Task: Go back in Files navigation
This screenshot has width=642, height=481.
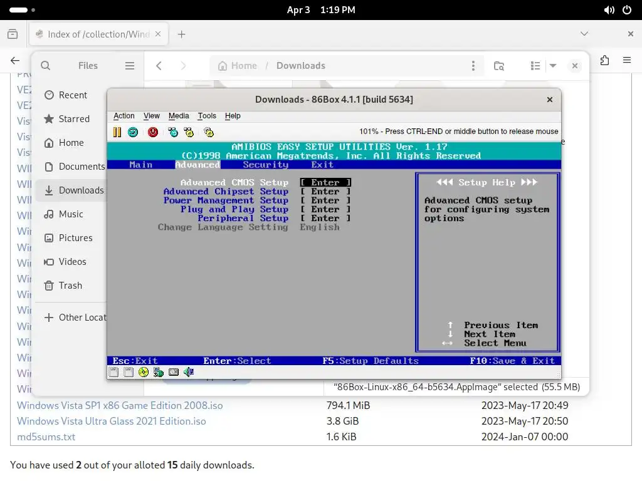Action: click(x=159, y=65)
